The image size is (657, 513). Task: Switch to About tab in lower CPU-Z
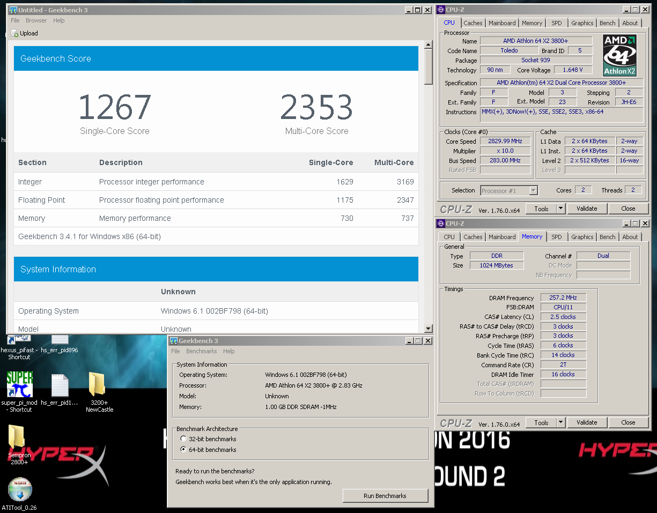pos(630,237)
